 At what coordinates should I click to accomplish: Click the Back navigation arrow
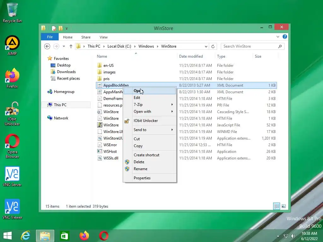[47, 46]
